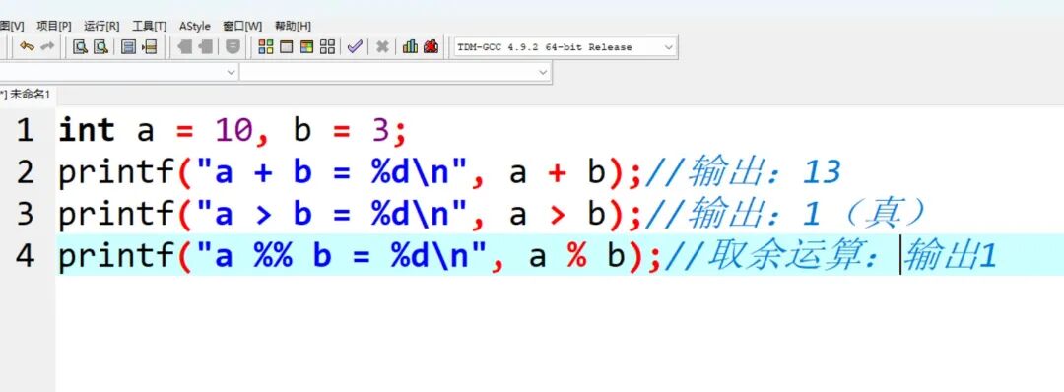Click the Redo arrow icon

(47, 47)
